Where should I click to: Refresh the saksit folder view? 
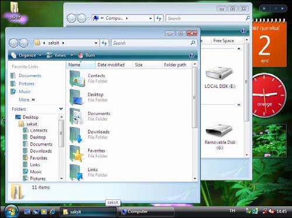(104, 43)
